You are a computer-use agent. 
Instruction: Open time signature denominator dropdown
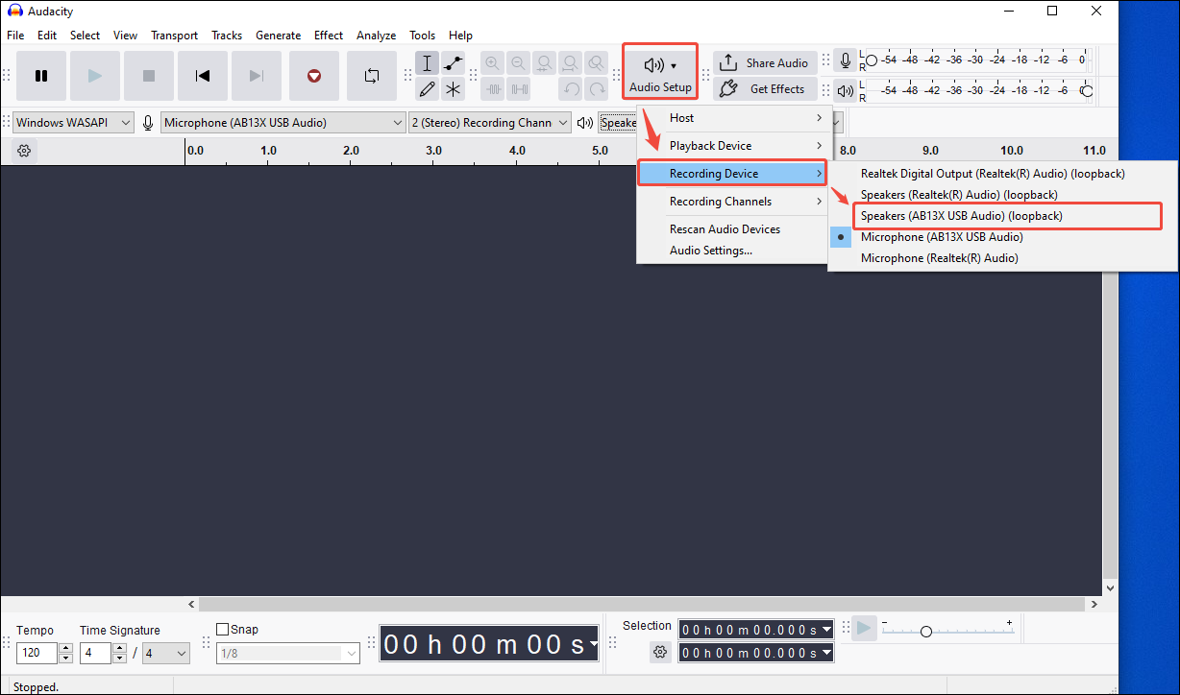[x=166, y=653]
